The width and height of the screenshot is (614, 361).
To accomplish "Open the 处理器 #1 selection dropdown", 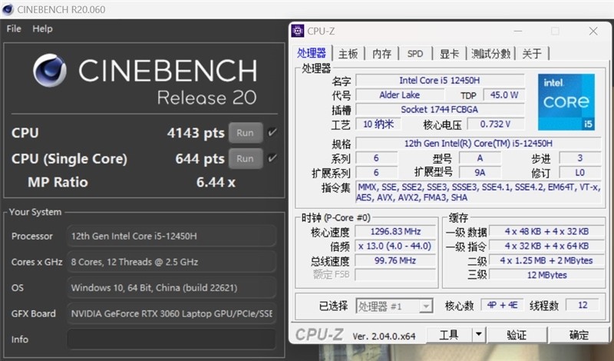I will pos(394,306).
